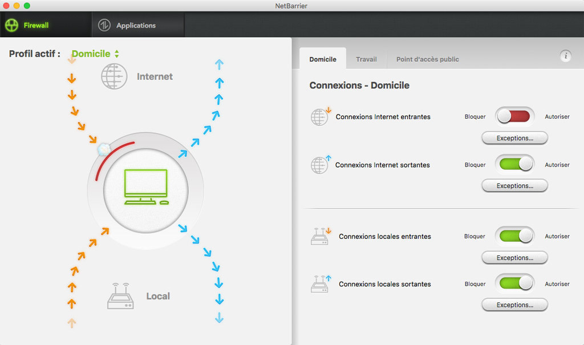Switch to the Applications section
This screenshot has height=345, width=584.
click(x=138, y=25)
